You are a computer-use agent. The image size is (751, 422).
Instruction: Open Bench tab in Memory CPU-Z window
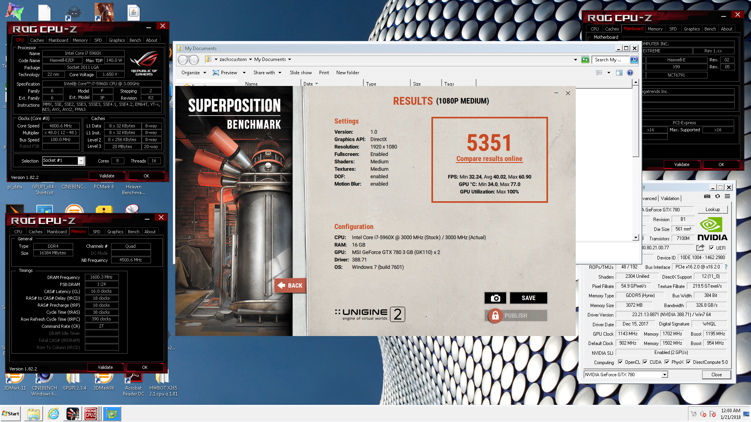click(x=134, y=232)
